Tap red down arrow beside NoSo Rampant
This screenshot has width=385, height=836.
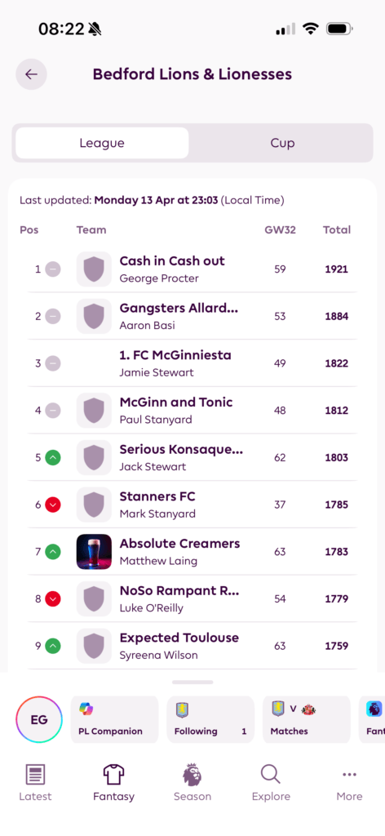[53, 598]
